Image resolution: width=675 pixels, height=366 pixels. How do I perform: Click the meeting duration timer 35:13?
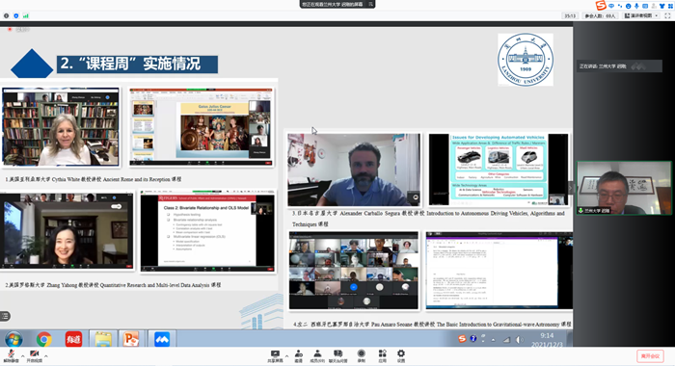point(570,16)
